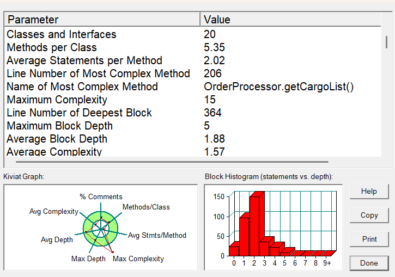Screen dimensions: 395x277
Task: Select Line Number of Deepest Block row
Action: tap(193, 113)
